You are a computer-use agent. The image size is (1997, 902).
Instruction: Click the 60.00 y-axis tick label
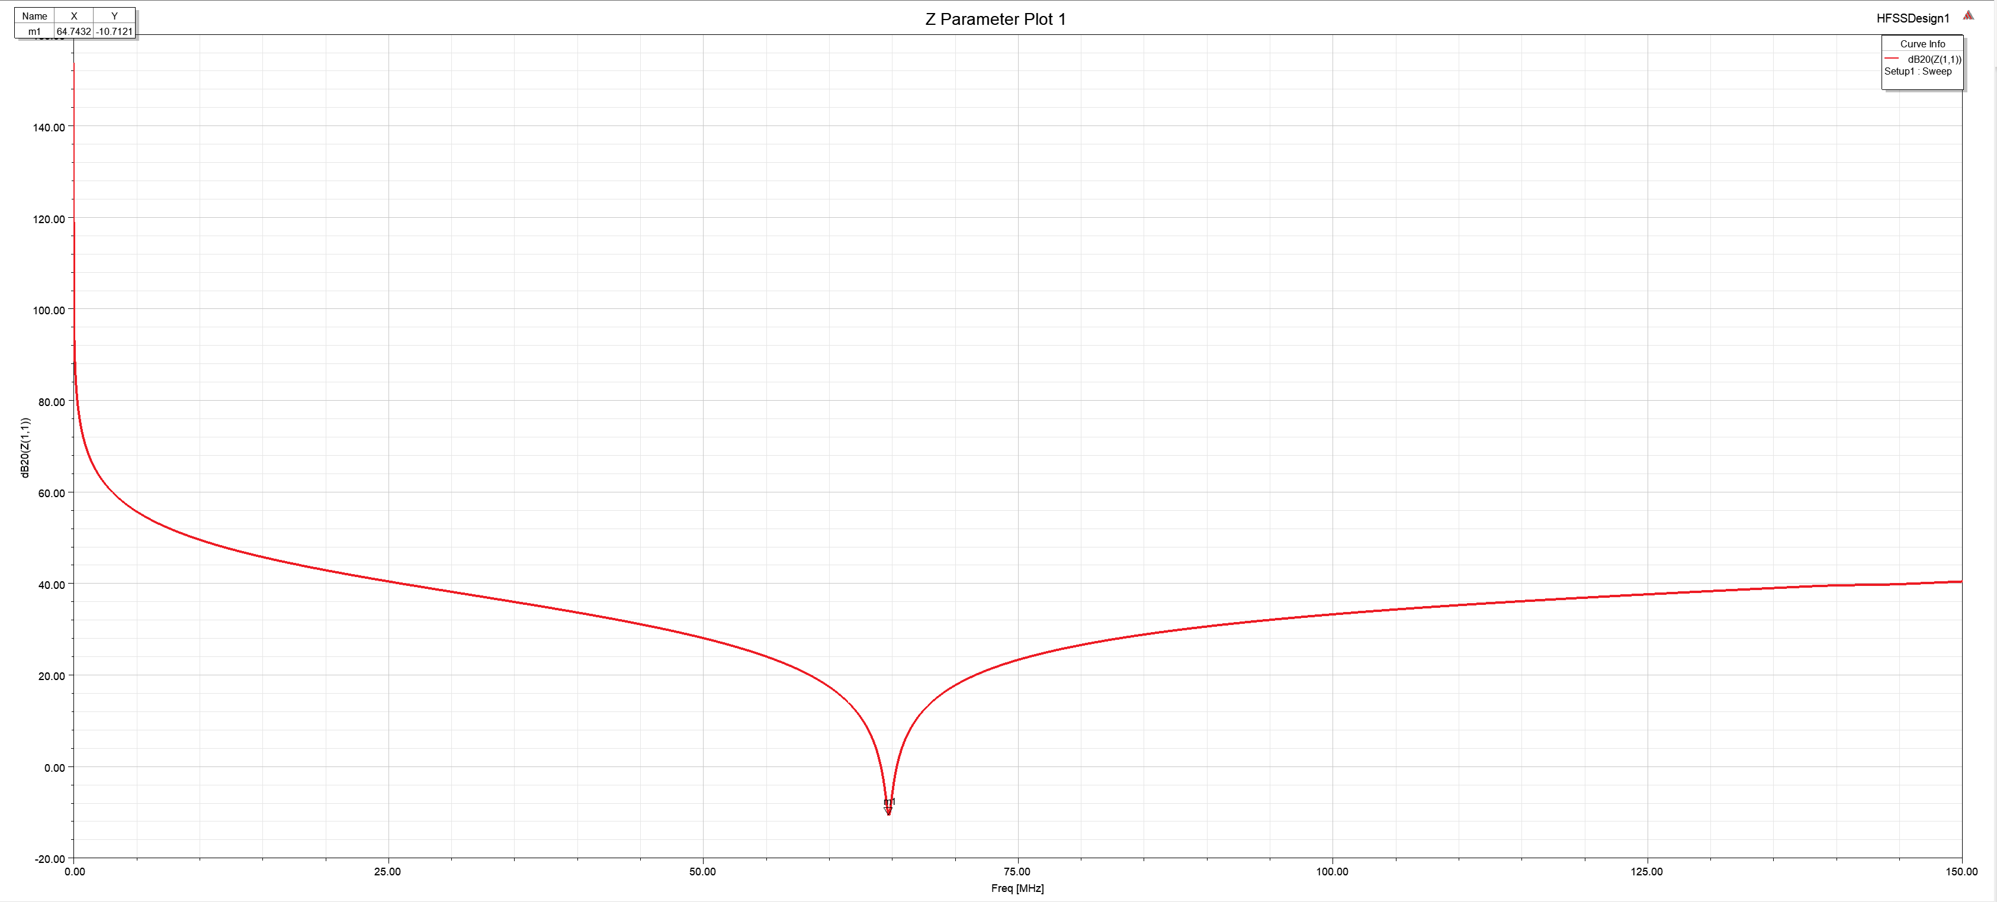(51, 494)
